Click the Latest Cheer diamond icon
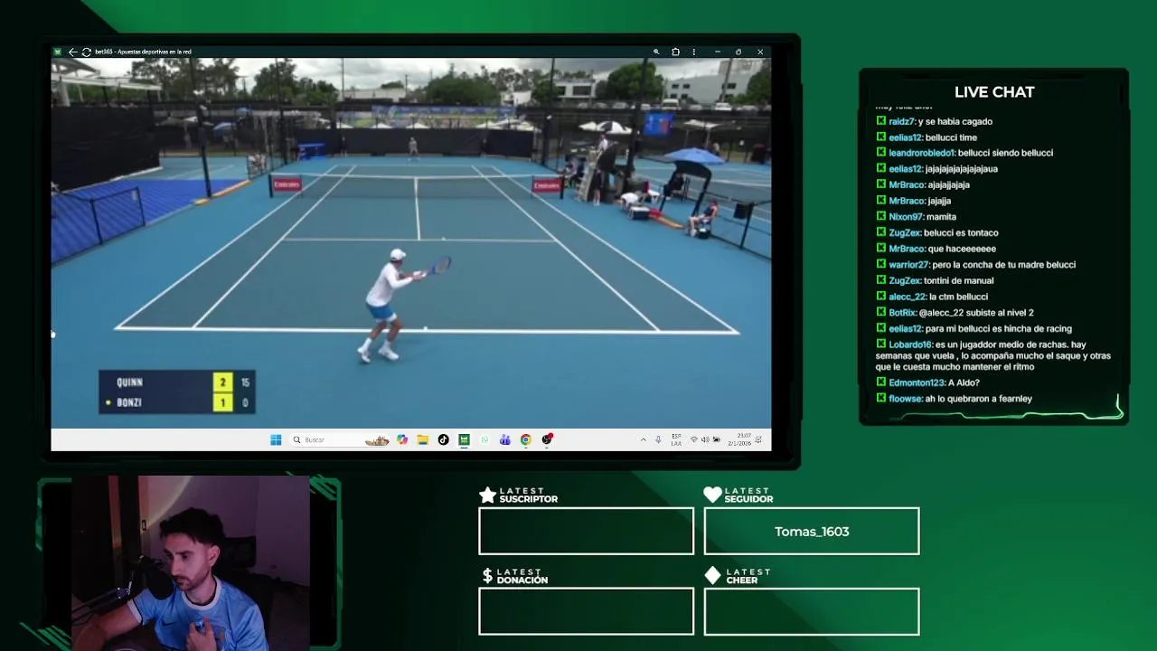The height and width of the screenshot is (651, 1157). 712,576
